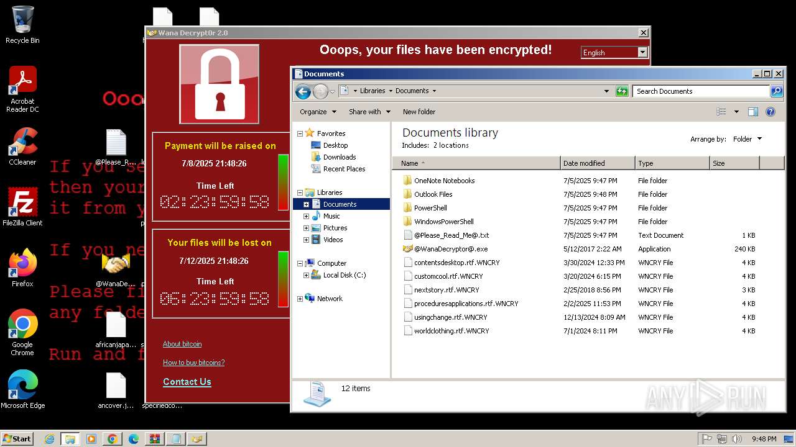The width and height of the screenshot is (796, 447).
Task: Select @WanaDecryptor@.exe in file list
Action: click(451, 249)
